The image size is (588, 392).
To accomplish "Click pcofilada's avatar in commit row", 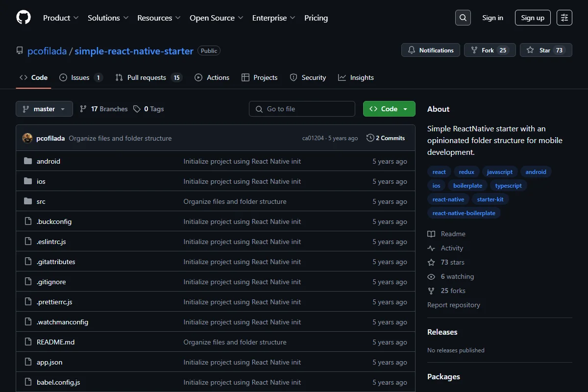I will pyautogui.click(x=27, y=138).
